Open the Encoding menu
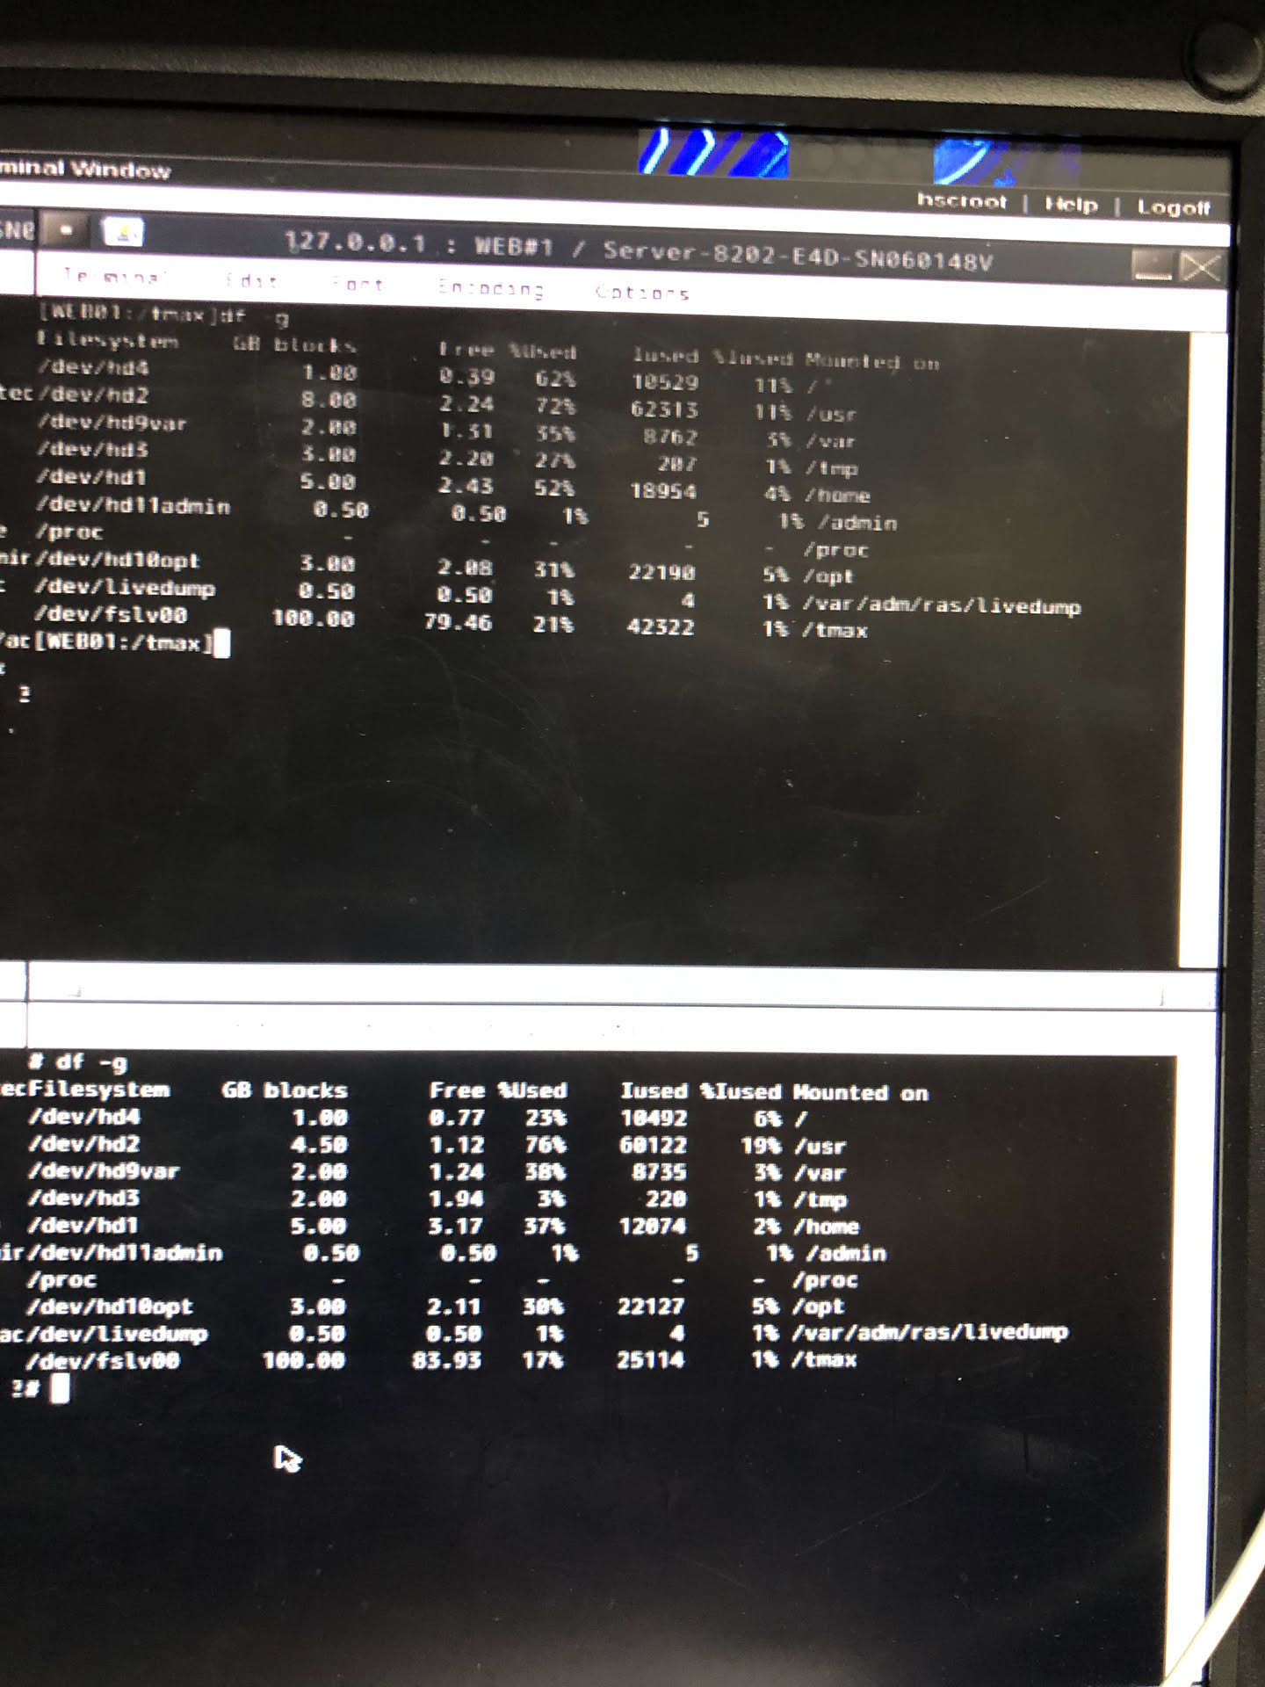1265x1687 pixels. (490, 289)
